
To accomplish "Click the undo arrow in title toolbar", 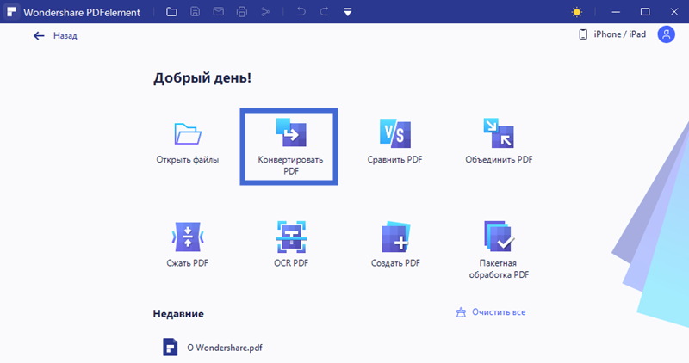I will tap(301, 12).
